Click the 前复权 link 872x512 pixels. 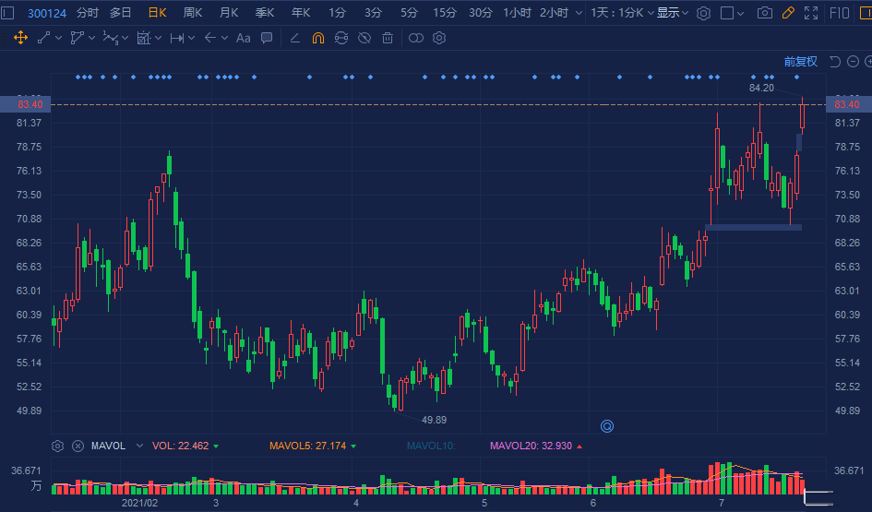click(x=800, y=61)
